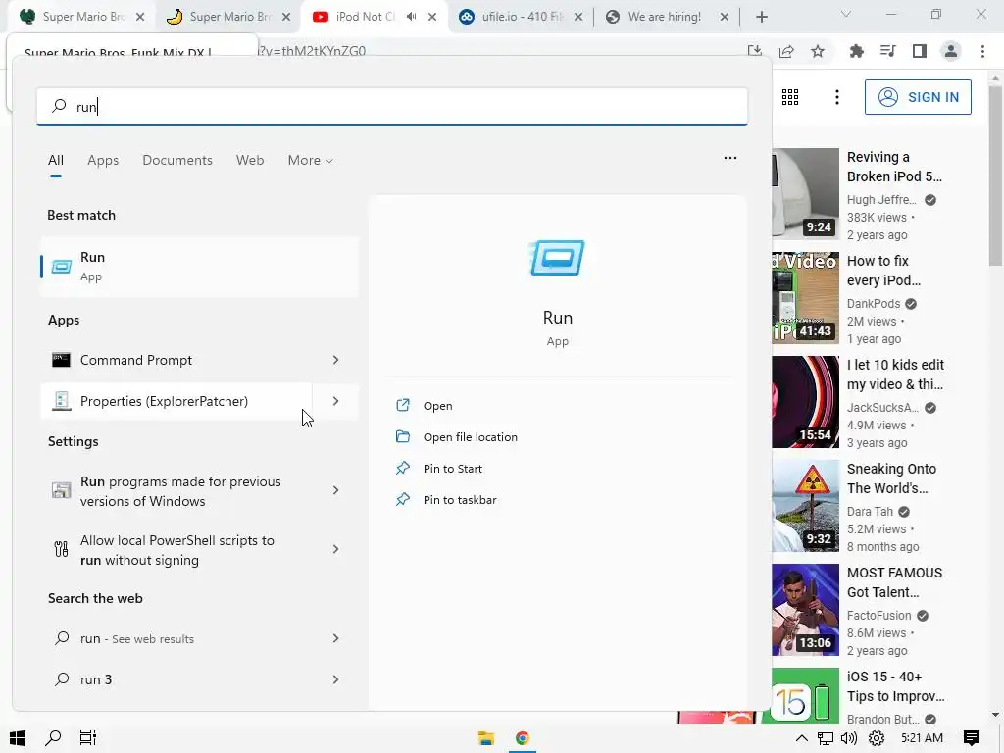Open MOST FAMOUS Got Talent video thumbnail
The height and width of the screenshot is (753, 1004).
(x=806, y=610)
